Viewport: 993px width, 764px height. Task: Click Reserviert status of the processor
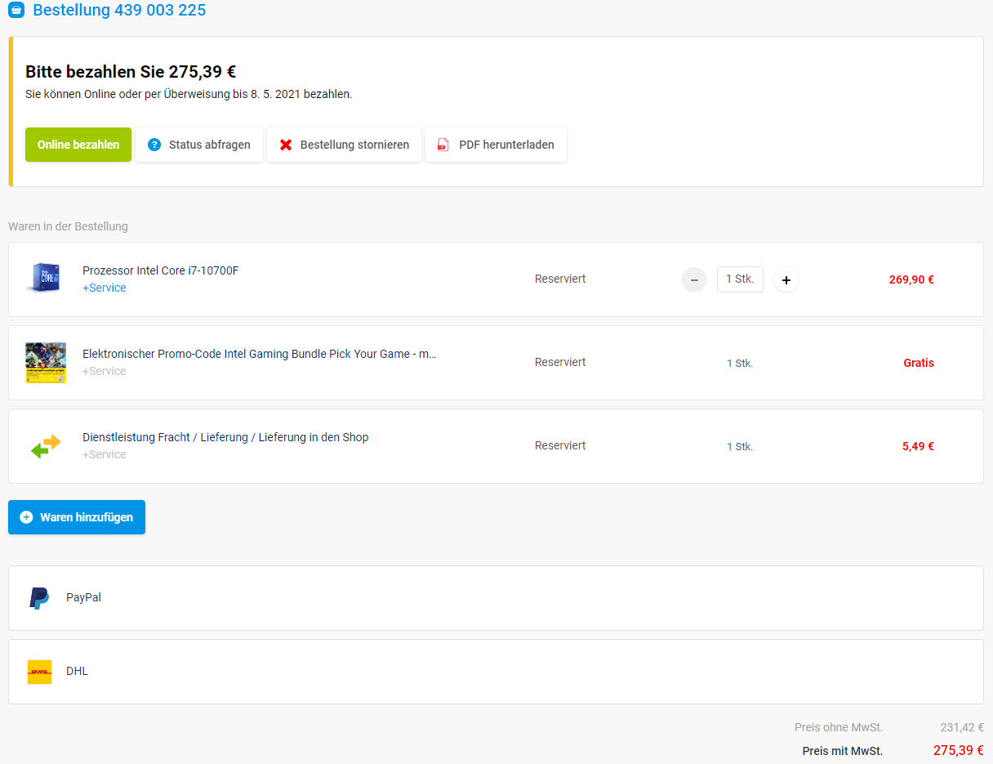pos(560,279)
